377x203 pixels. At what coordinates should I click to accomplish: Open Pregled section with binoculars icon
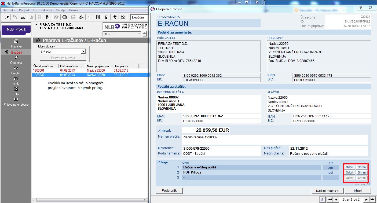click(16, 70)
